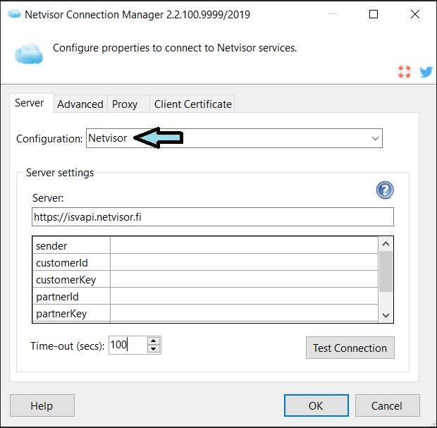Close the Connection Manager window

415,13
